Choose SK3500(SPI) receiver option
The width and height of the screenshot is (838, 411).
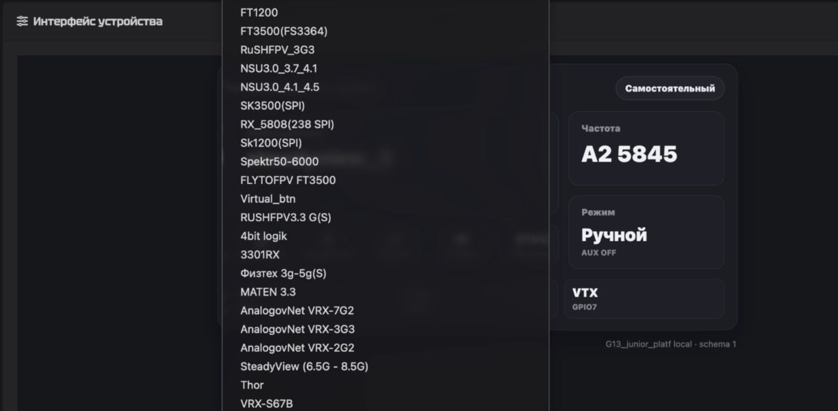(386, 105)
